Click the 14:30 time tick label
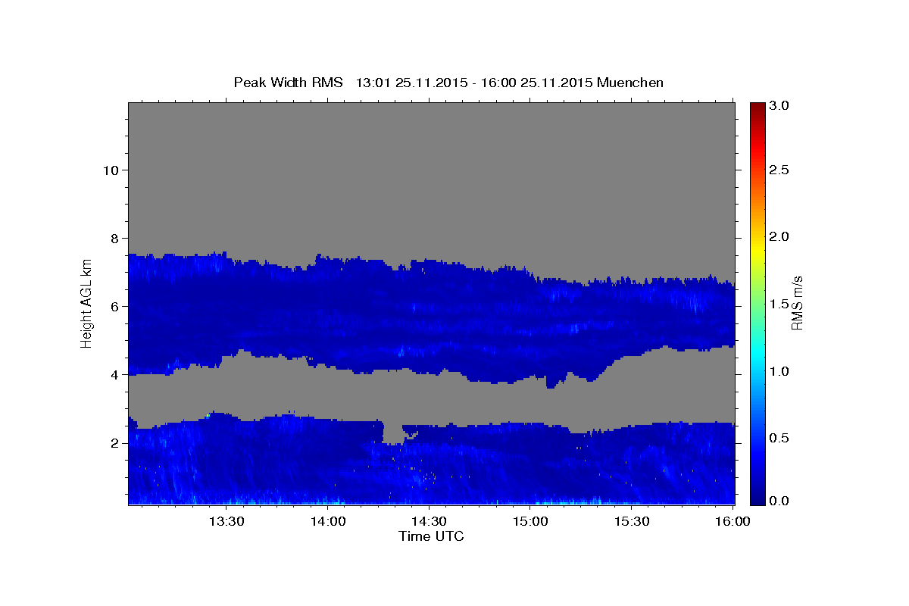Screen dimensions: 909x606 [x=429, y=521]
